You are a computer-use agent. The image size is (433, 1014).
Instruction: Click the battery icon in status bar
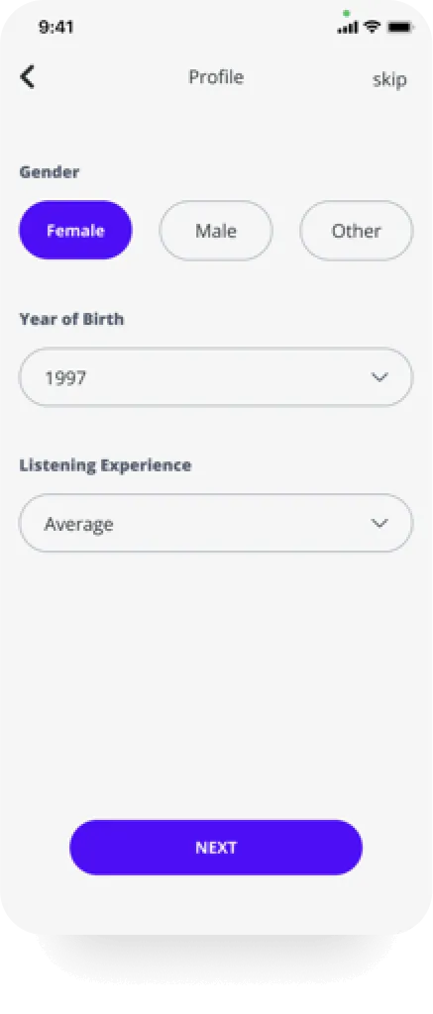[x=399, y=27]
